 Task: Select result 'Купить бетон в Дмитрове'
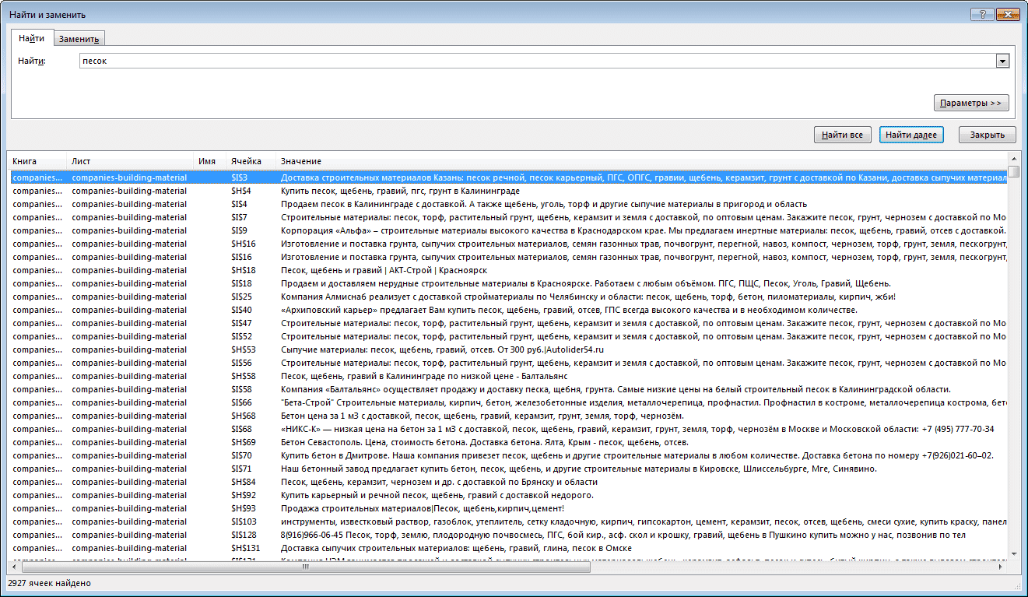(x=507, y=455)
